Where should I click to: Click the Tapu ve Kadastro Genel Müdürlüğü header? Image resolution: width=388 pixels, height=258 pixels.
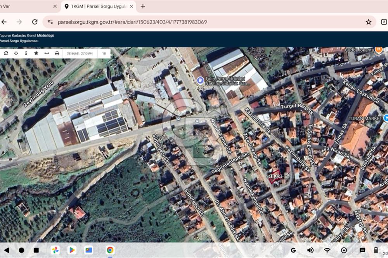27,35
